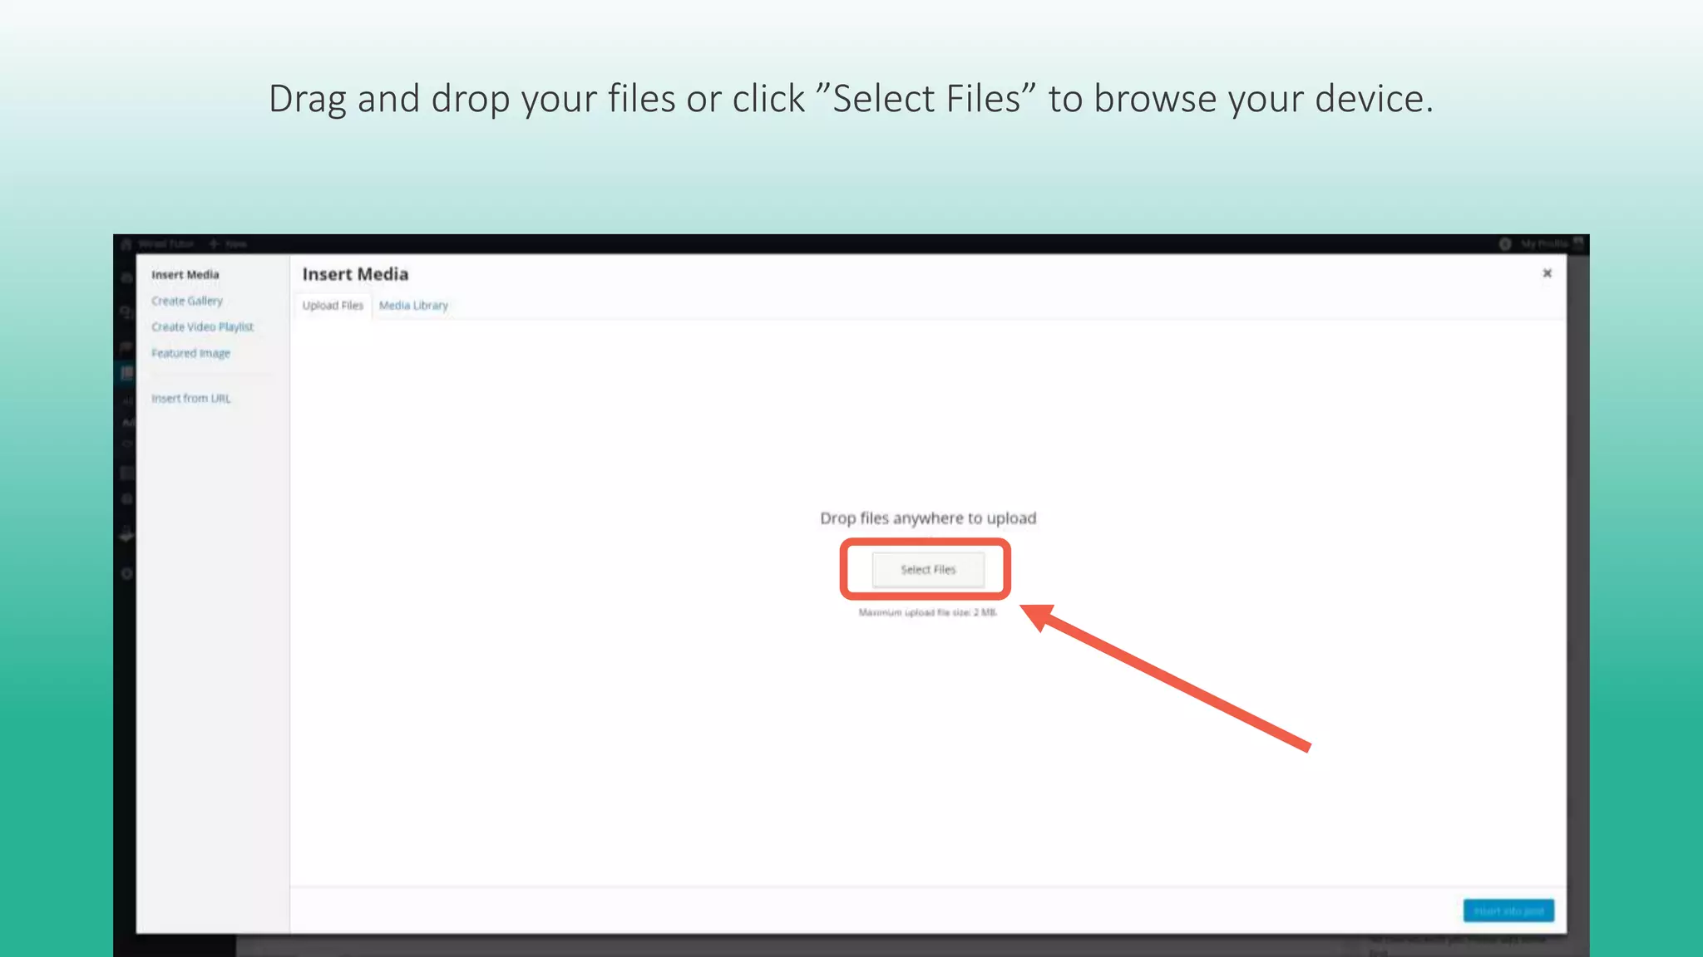Click the blue Insert into post button
1703x957 pixels.
pyautogui.click(x=1508, y=911)
